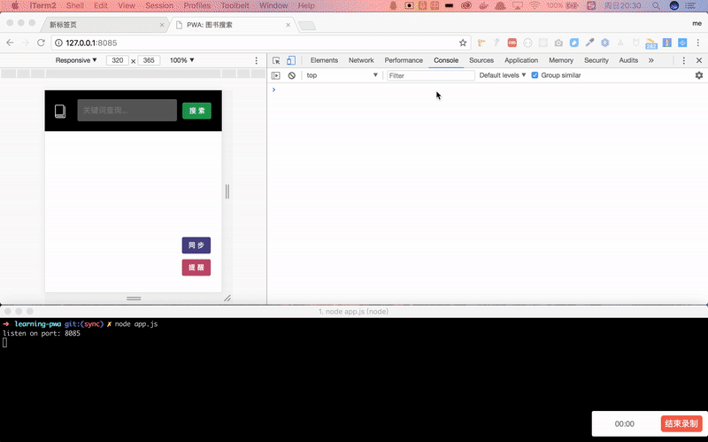Click the purple 同步 sync button
Viewport: 708px width, 442px height.
click(x=196, y=245)
